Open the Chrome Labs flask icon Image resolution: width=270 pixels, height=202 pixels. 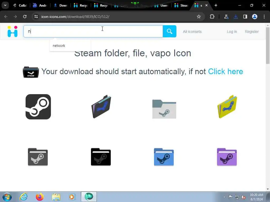226,17
